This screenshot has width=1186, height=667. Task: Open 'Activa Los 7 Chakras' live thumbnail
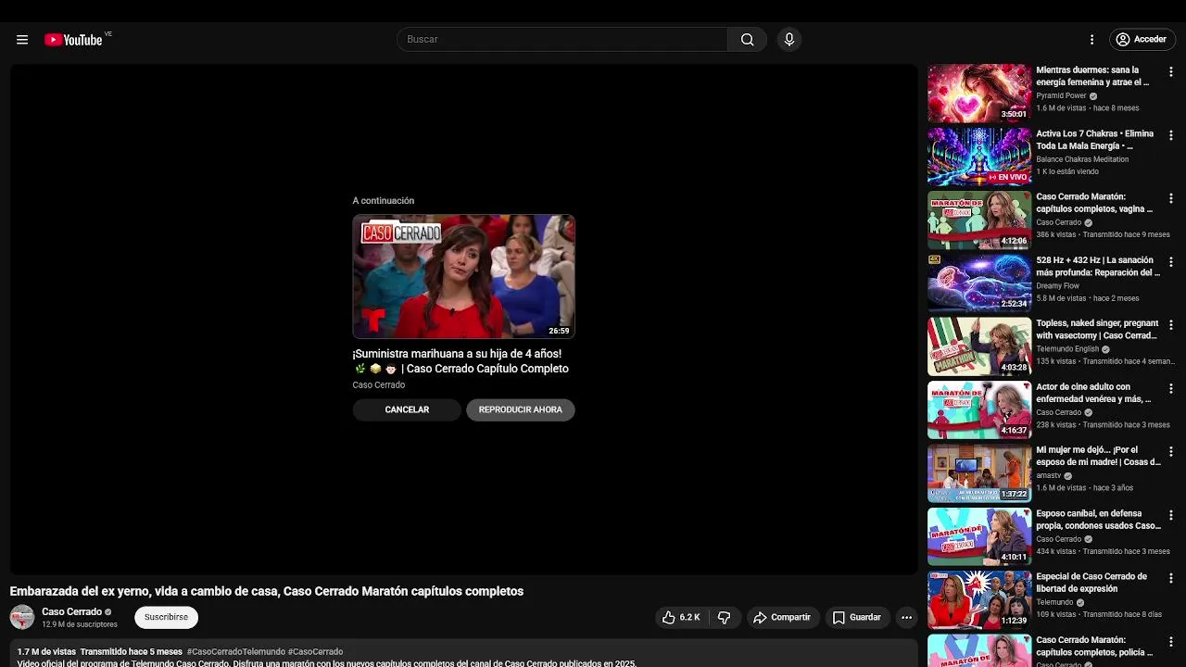coord(979,157)
